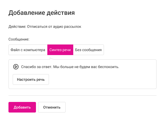Screen dimensions: 165x121
Task: Select the Синтез речи tab
Action: (60, 50)
